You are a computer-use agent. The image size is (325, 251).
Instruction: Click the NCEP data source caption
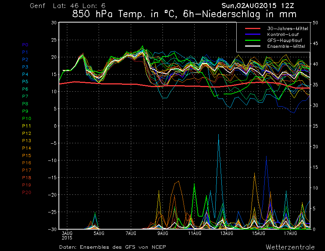112,247
